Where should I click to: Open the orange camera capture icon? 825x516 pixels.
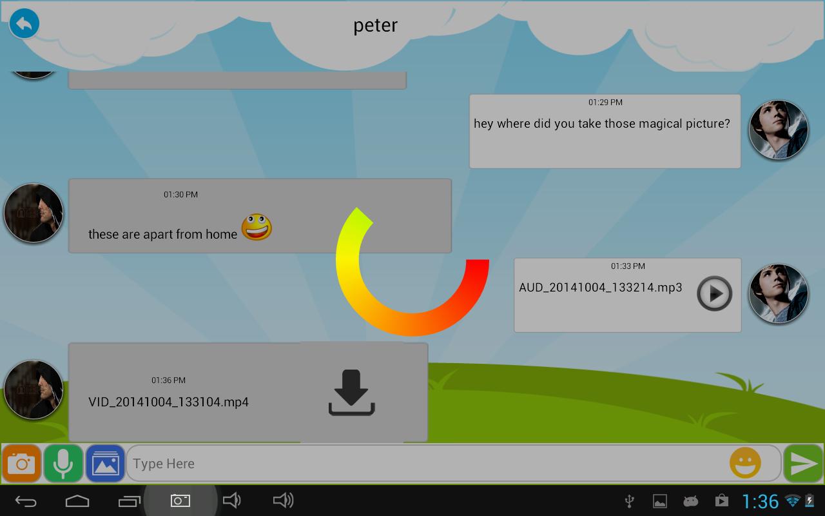point(21,463)
